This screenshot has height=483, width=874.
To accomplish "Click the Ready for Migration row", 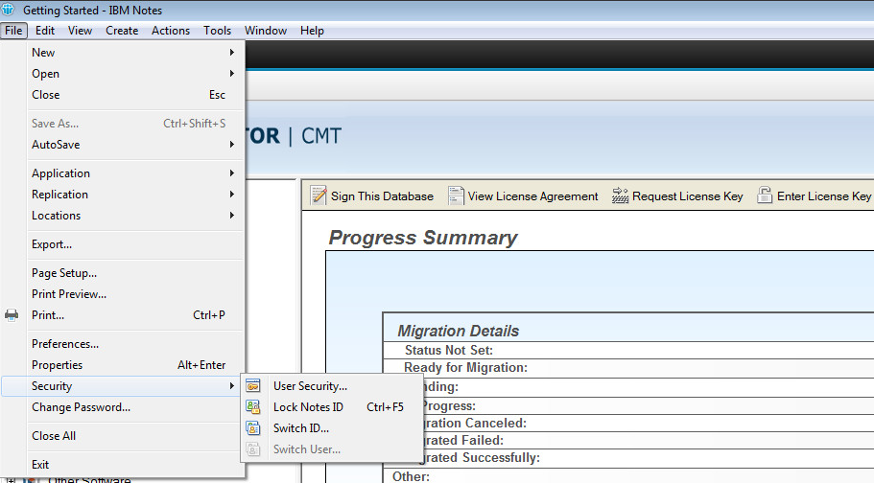I will tap(628, 368).
